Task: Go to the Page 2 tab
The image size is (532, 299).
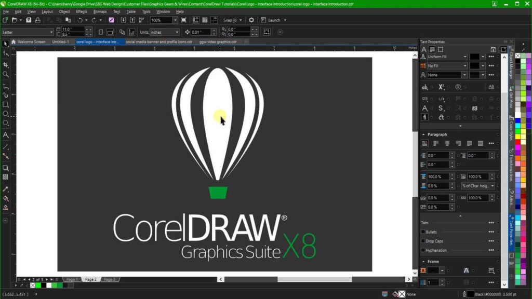Action: [90, 279]
